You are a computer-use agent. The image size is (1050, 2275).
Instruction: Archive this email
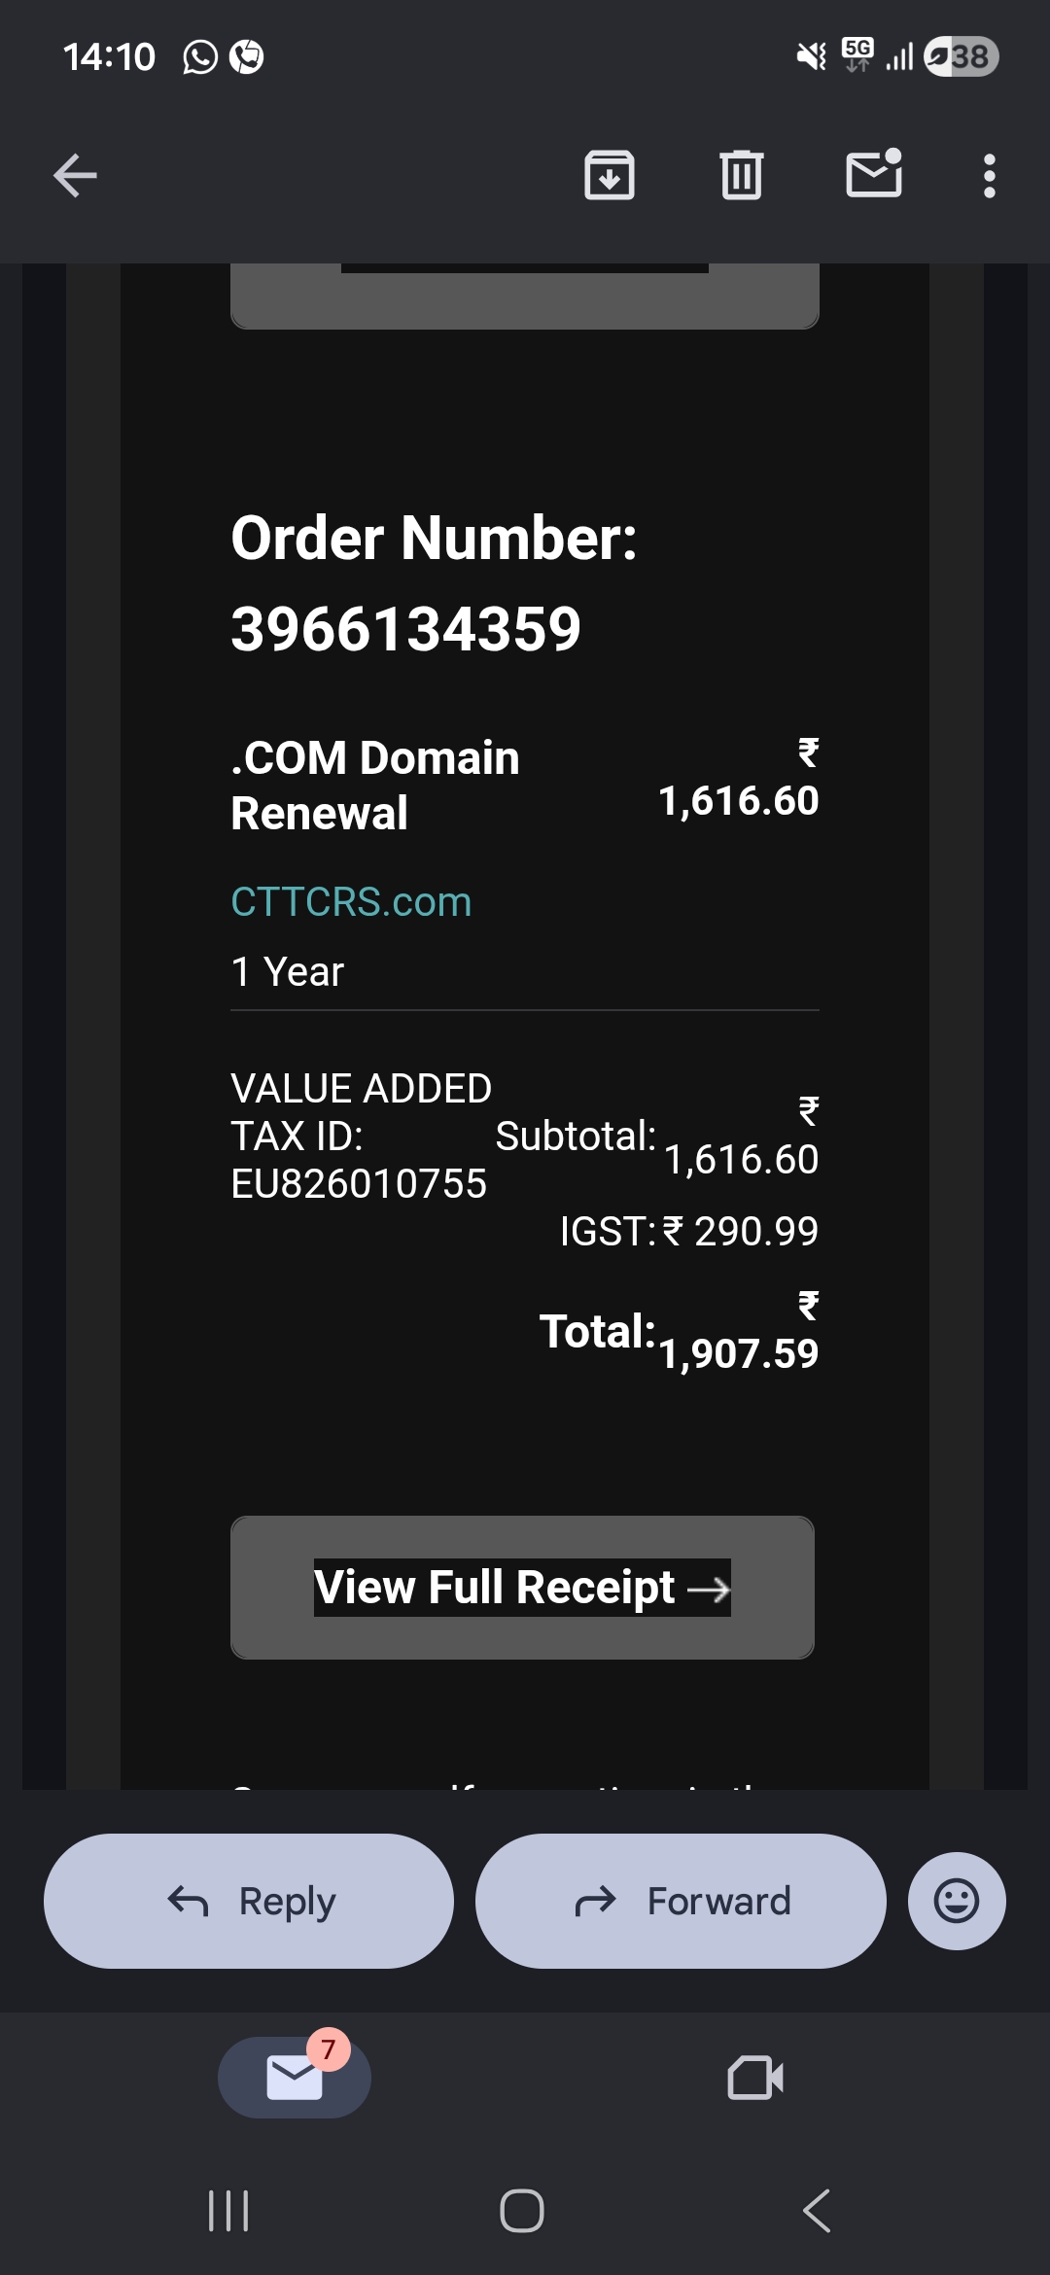(x=610, y=176)
